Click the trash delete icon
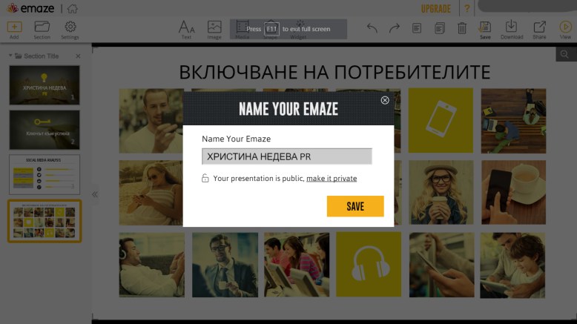Viewport: 577px width, 324px height. point(462,28)
